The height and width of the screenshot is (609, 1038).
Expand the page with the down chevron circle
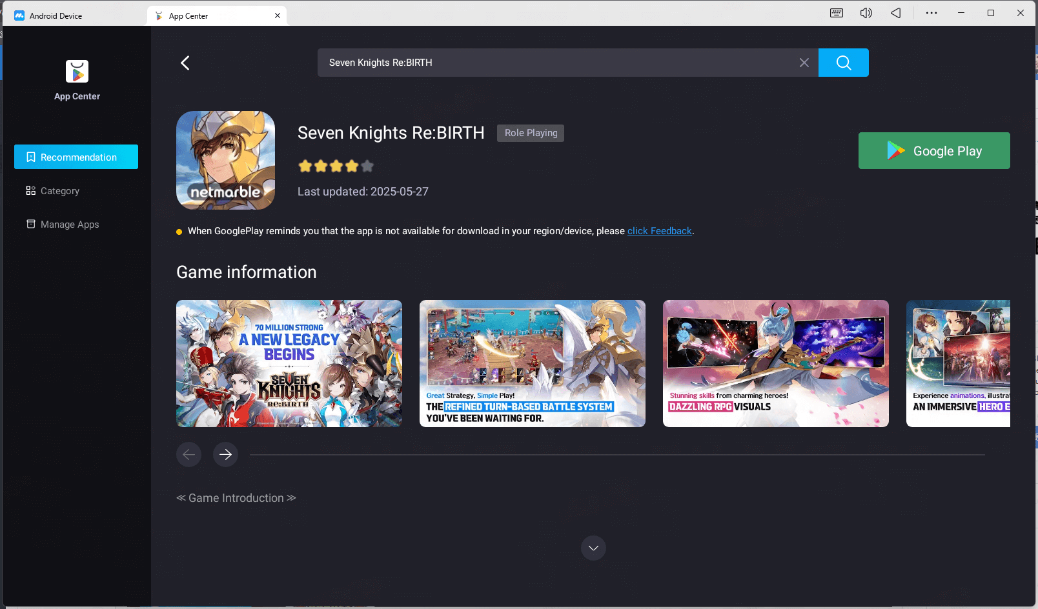point(593,548)
